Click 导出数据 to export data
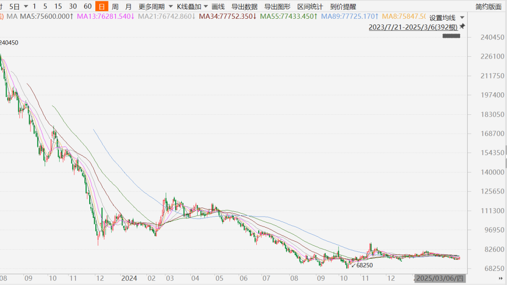Screen dimensions: 507x285 point(244,7)
